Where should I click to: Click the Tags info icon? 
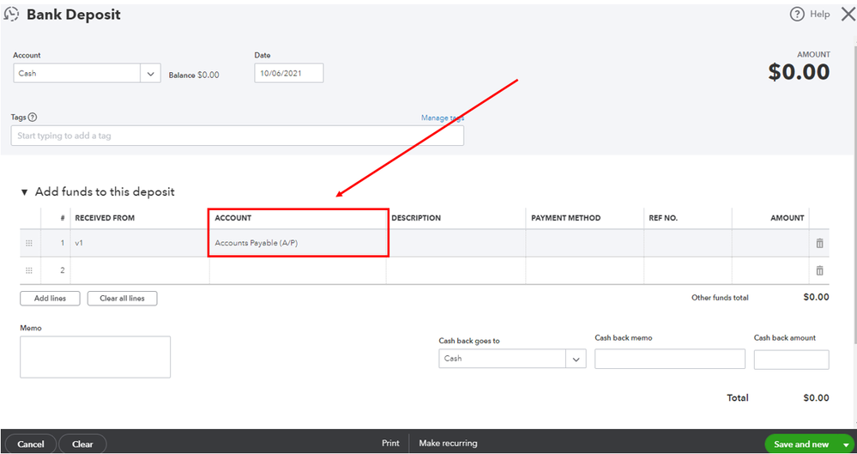coord(33,118)
